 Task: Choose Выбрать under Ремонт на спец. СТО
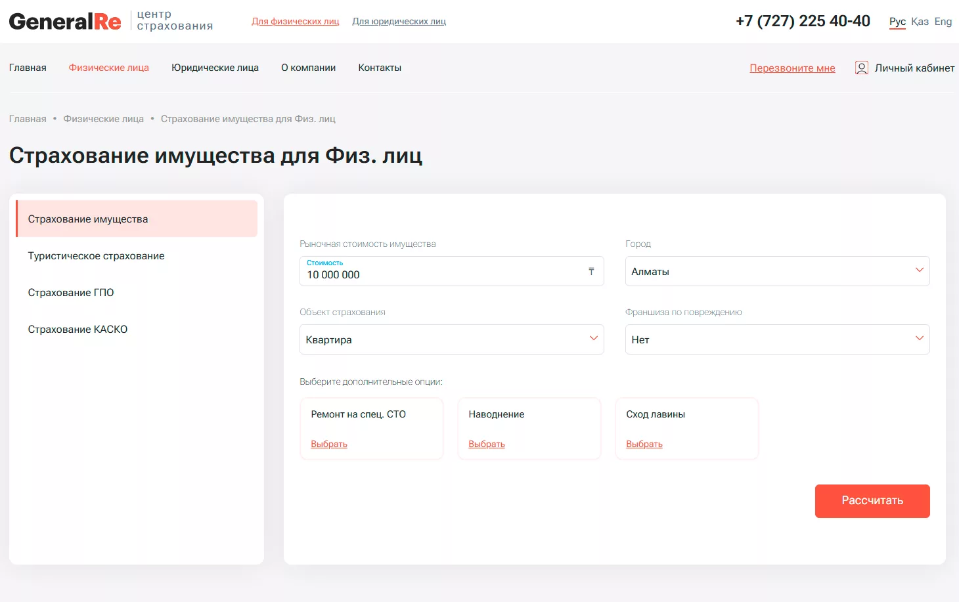coord(329,444)
